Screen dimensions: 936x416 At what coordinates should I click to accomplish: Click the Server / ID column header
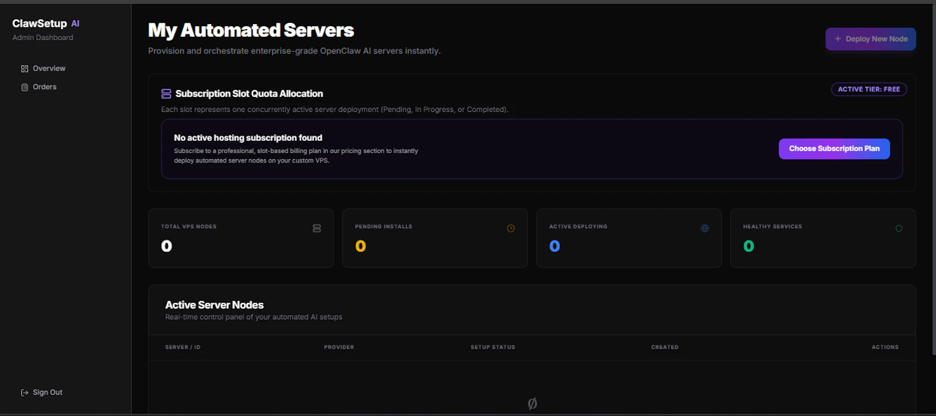[183, 347]
